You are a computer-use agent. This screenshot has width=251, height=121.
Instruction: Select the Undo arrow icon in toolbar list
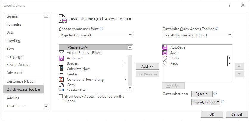[x=165, y=58]
